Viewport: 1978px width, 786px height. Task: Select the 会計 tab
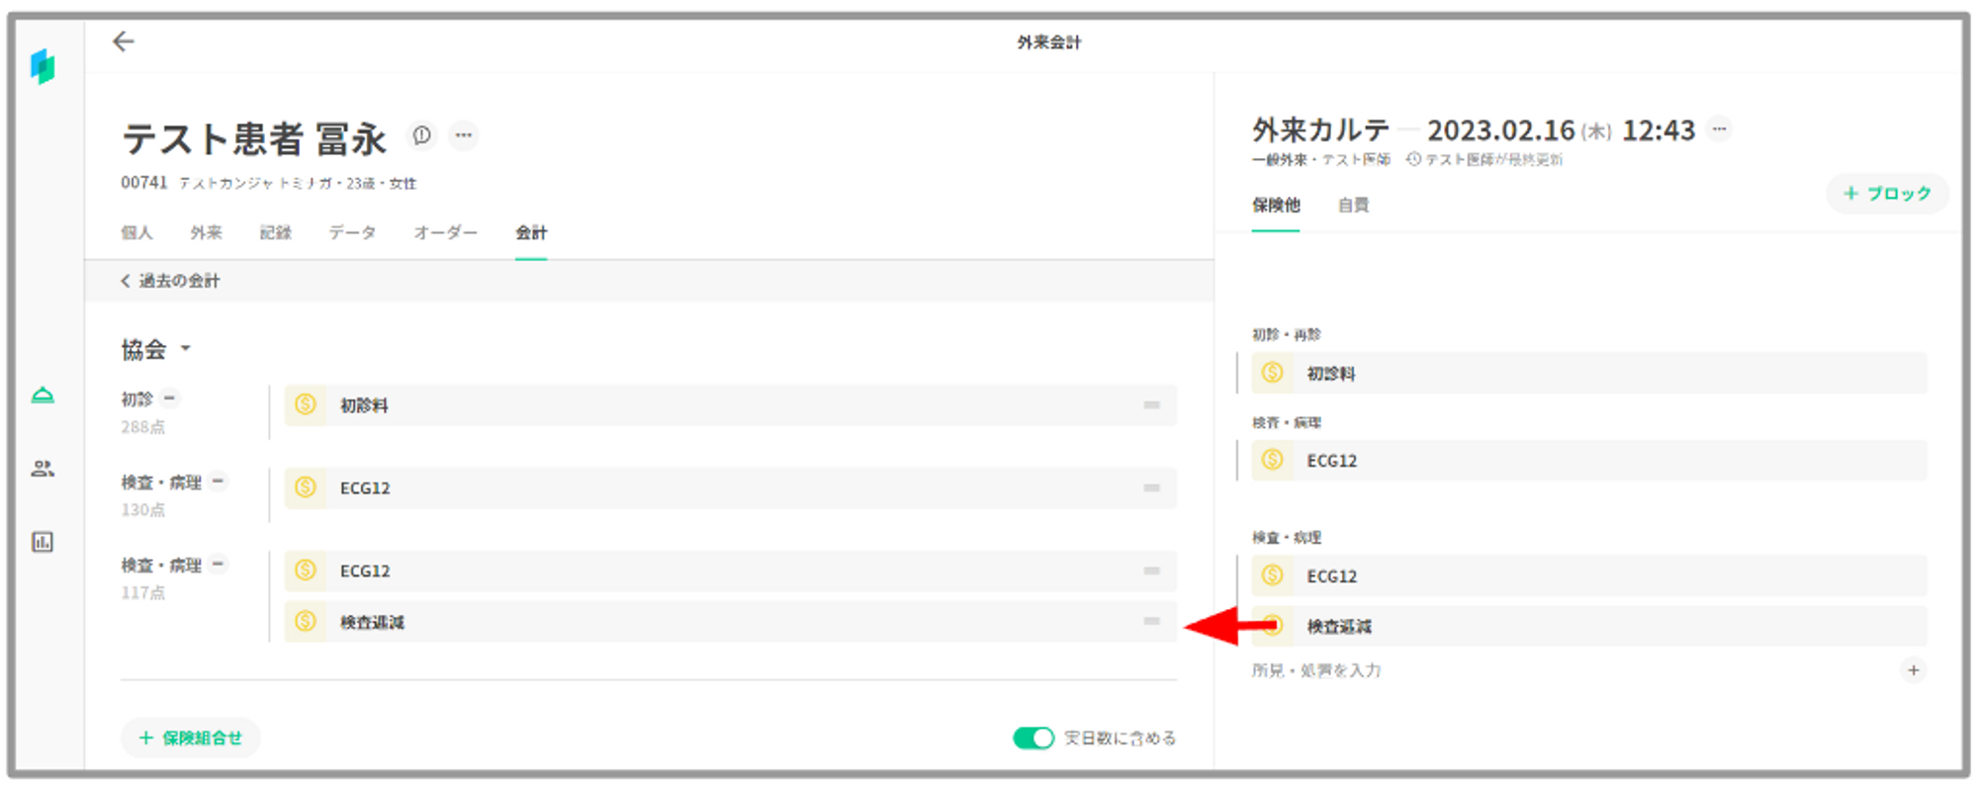point(531,233)
